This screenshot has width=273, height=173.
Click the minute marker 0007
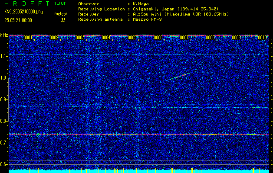click(x=184, y=38)
